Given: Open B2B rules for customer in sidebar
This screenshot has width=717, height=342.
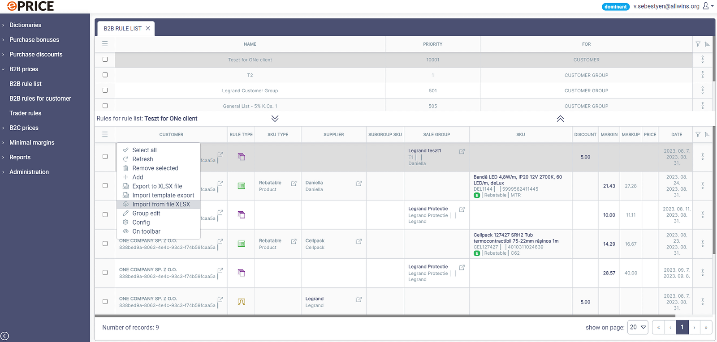Looking at the screenshot, I should (40, 98).
